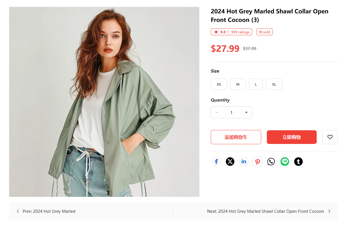Share product on Tumblr

298,162
